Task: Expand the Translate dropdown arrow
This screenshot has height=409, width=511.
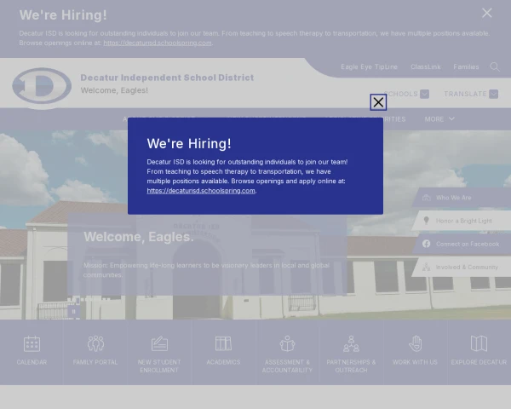Action: [493, 94]
